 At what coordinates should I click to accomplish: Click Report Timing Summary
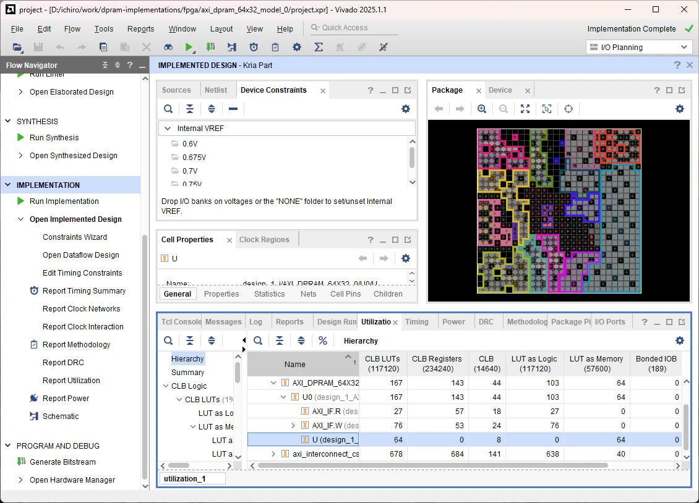pyautogui.click(x=84, y=290)
